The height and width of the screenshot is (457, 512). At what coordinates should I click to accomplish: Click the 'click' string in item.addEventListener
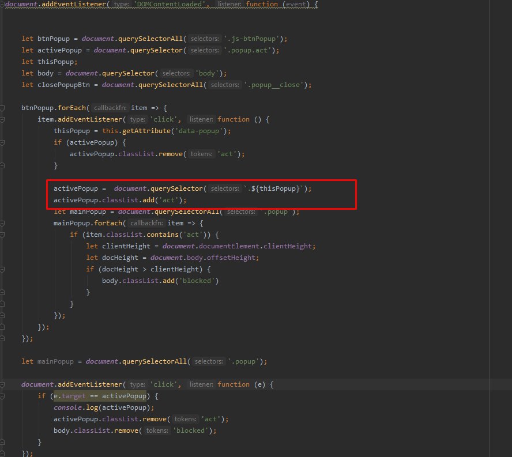pyautogui.click(x=164, y=119)
